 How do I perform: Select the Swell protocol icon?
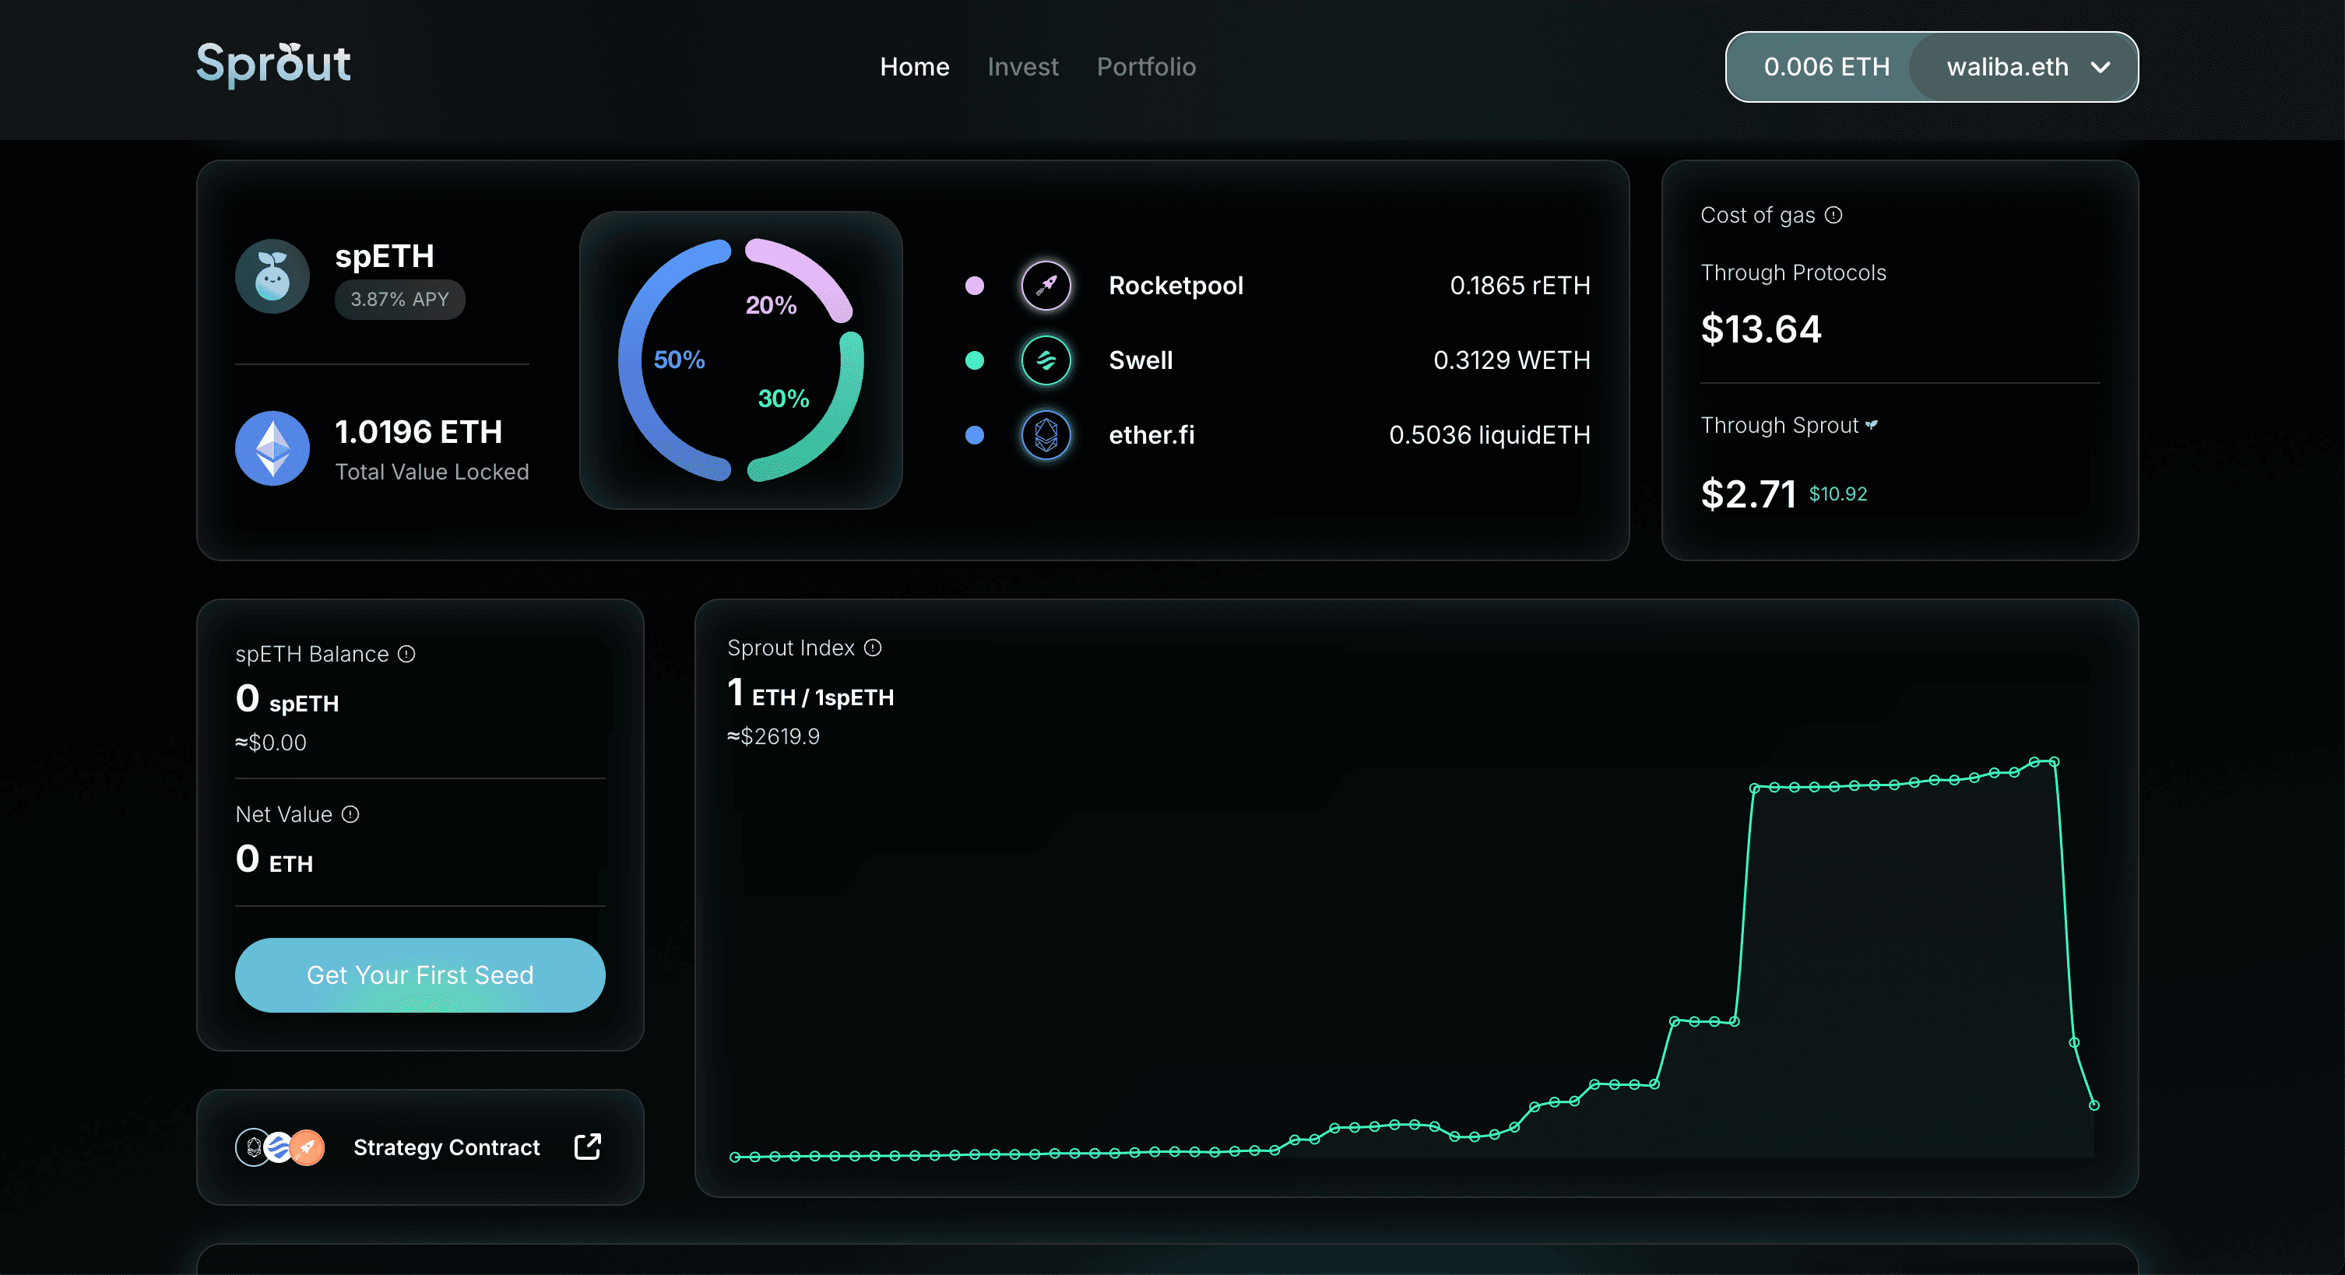coord(1046,360)
